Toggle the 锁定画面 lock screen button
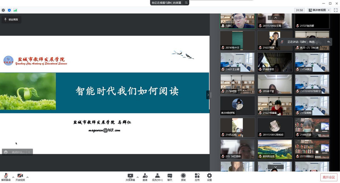Screen dimensions: 340x183 pyautogui.click(x=11, y=20)
